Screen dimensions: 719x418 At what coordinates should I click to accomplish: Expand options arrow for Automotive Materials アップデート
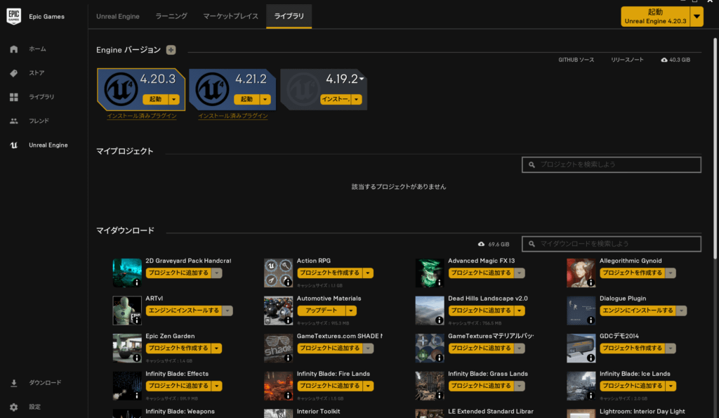pos(351,311)
